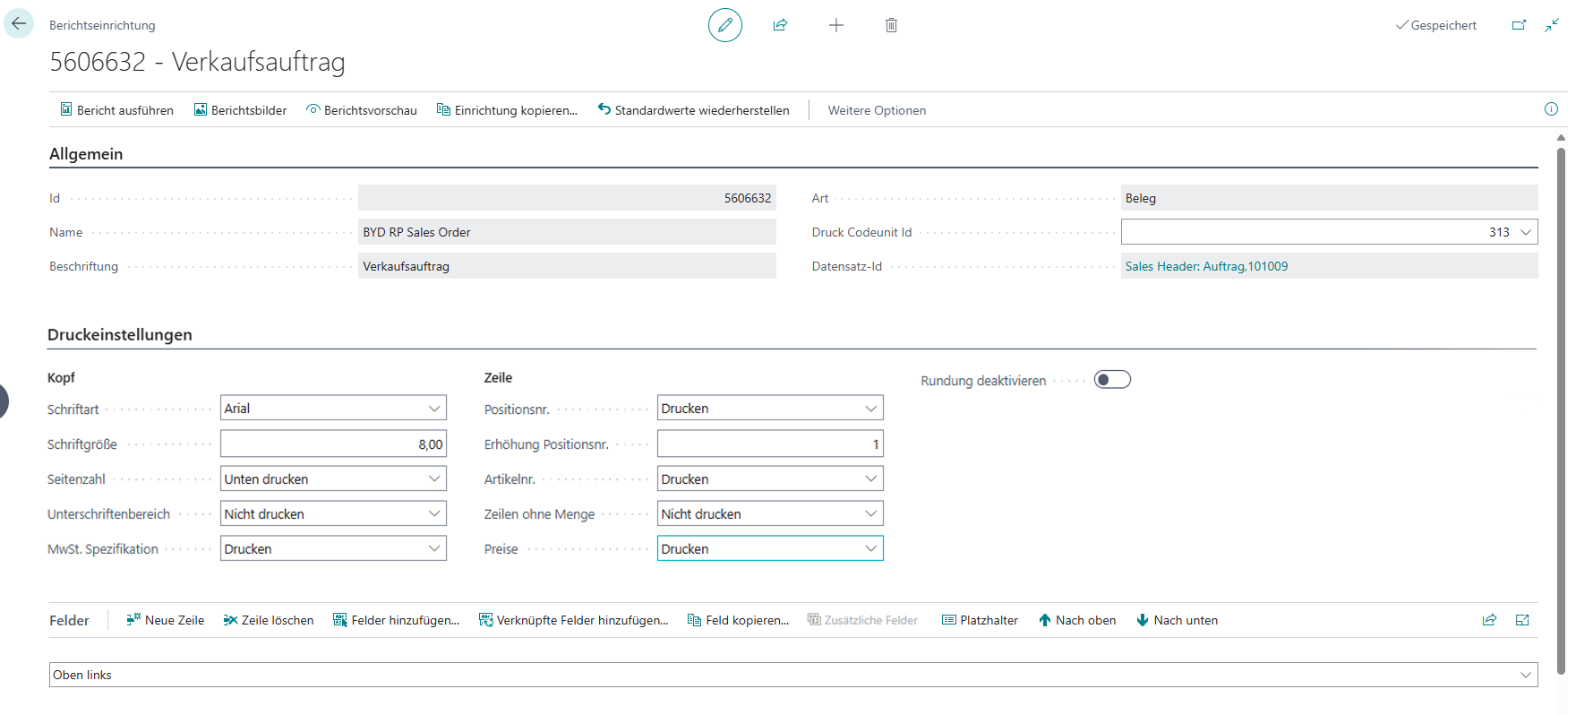Image resolution: width=1576 pixels, height=715 pixels.
Task: Click the trash delete icon
Action: pyautogui.click(x=891, y=25)
